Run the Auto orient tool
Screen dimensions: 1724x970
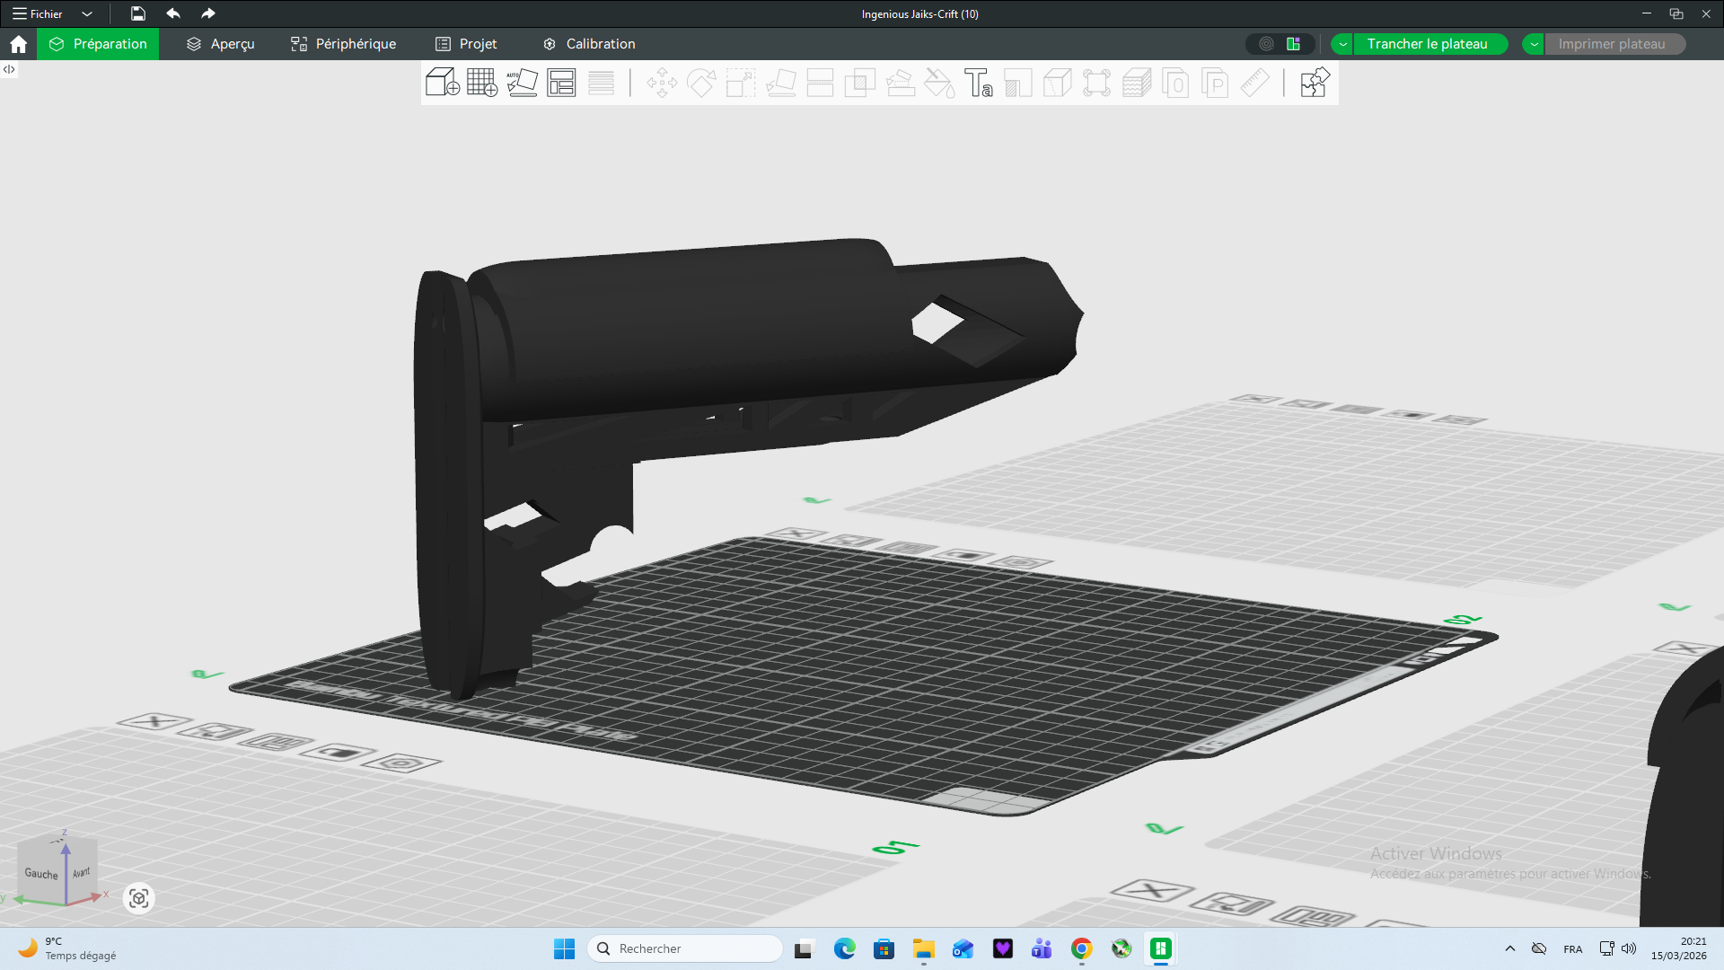pyautogui.click(x=522, y=83)
